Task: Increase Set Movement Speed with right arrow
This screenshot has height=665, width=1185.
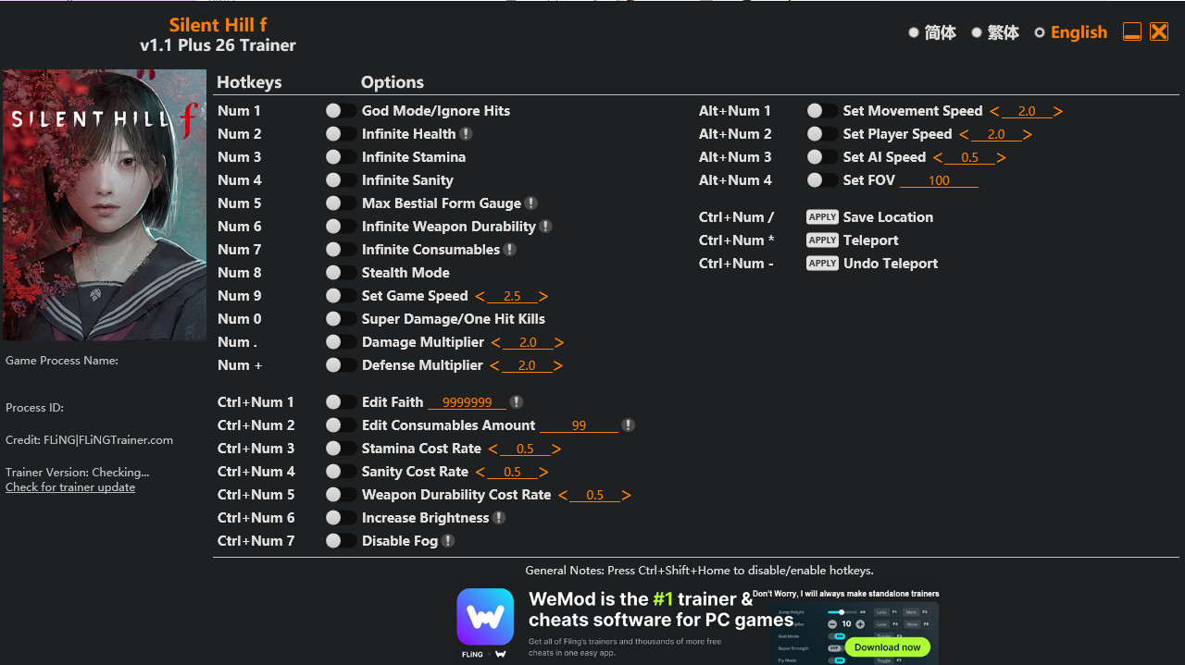Action: (1058, 111)
